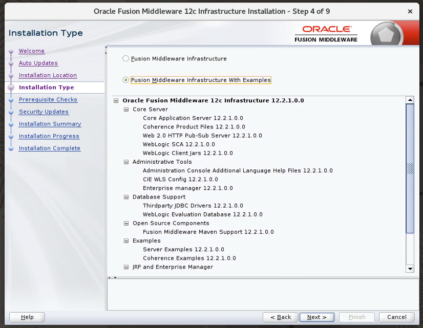
Task: Click the Installation Progress step bullet icon
Action: click(x=11, y=137)
